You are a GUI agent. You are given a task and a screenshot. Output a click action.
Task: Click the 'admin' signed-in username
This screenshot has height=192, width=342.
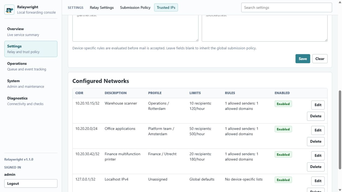click(10, 174)
